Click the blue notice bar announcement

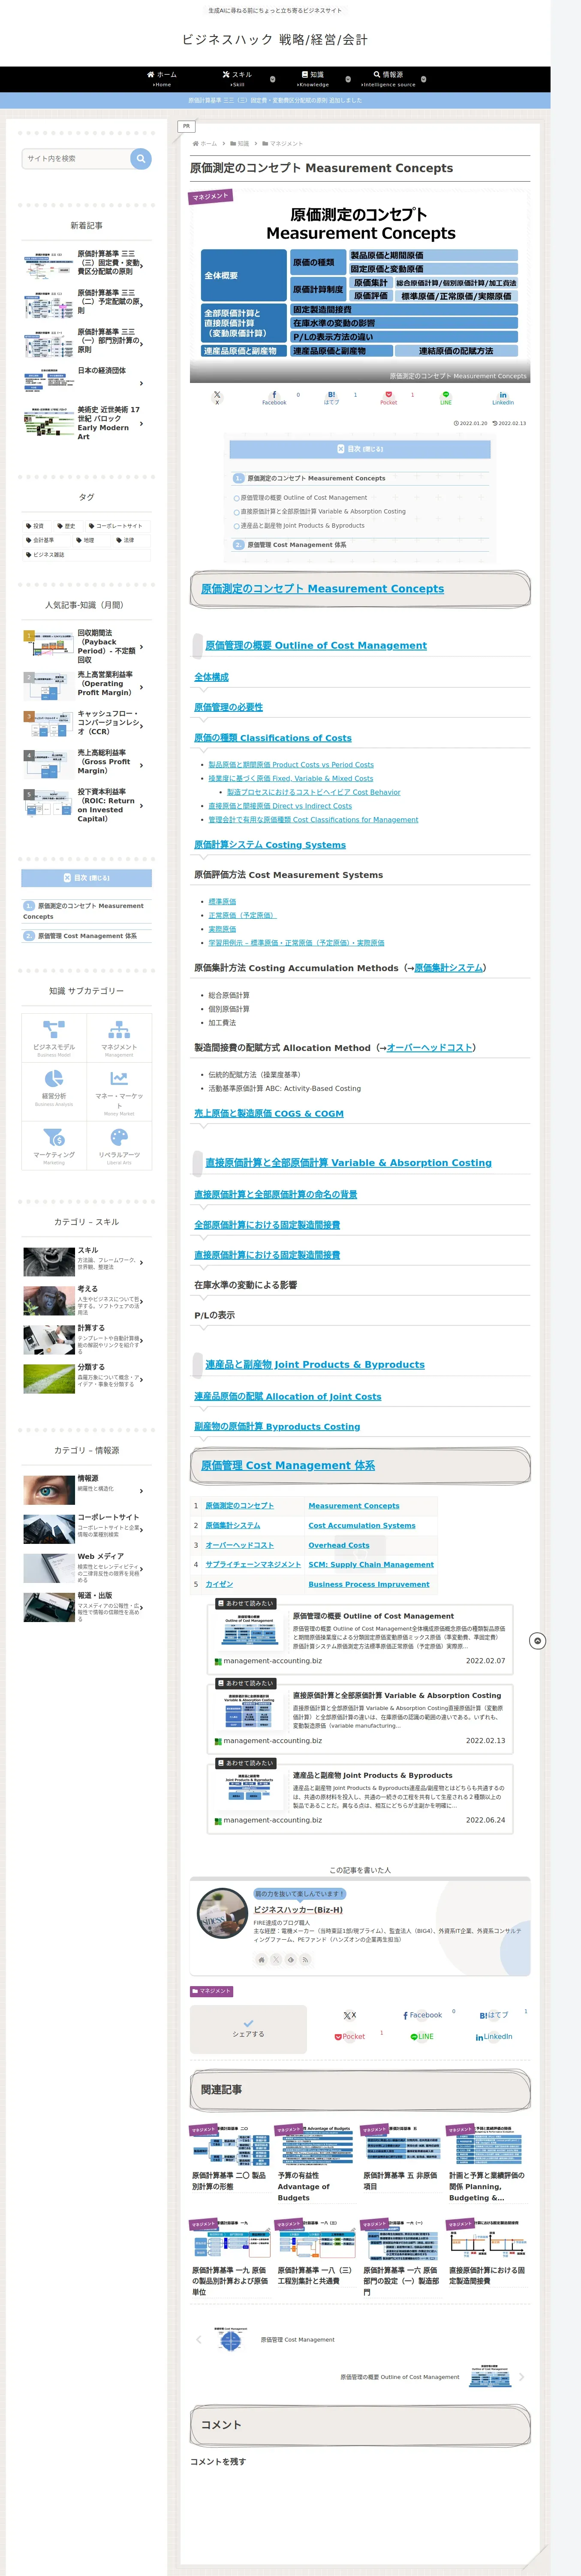click(x=276, y=100)
